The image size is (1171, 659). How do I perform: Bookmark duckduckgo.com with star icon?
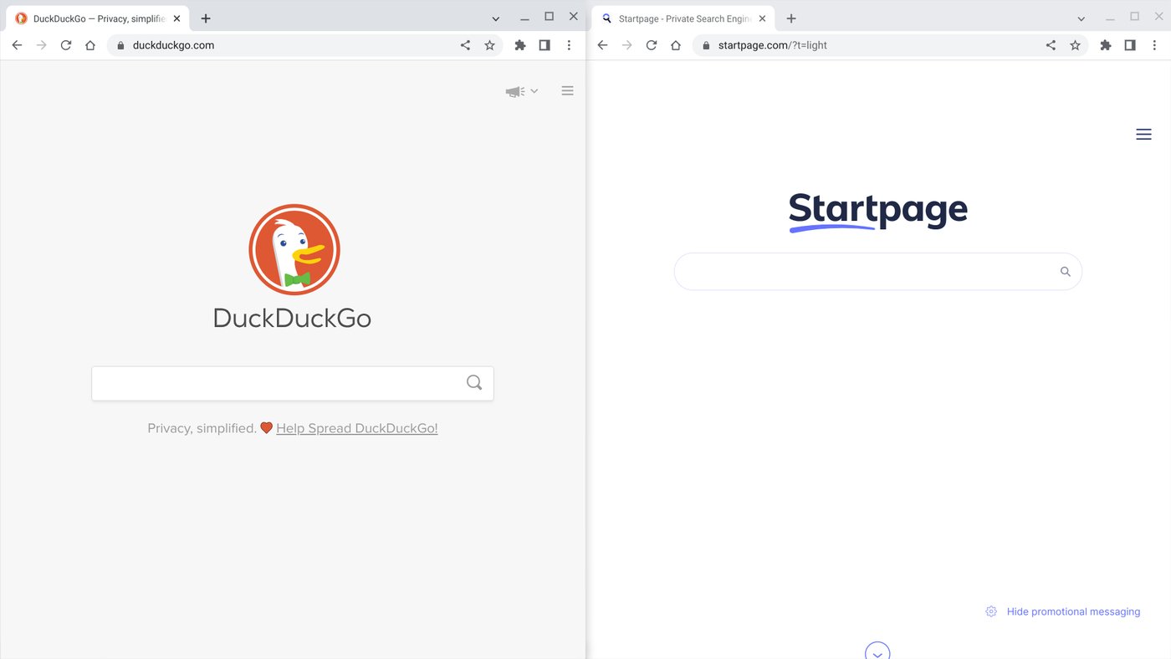coord(490,45)
